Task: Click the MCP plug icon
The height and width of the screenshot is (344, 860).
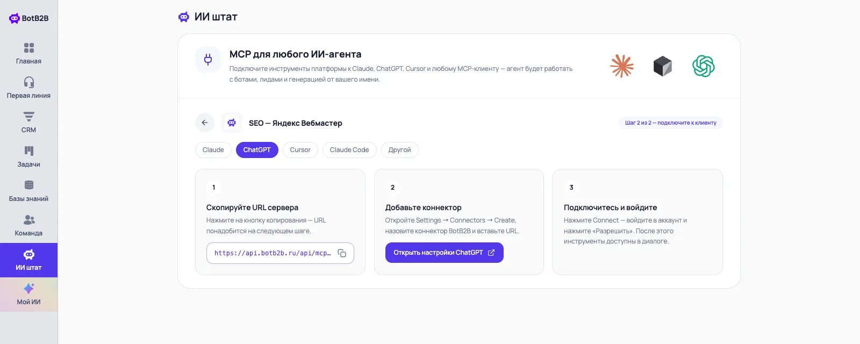Action: (208, 60)
